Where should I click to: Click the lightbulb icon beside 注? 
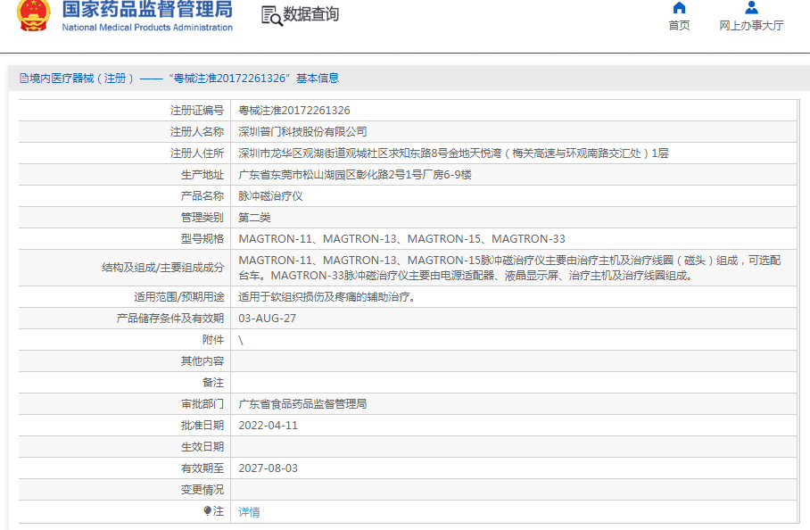click(208, 511)
